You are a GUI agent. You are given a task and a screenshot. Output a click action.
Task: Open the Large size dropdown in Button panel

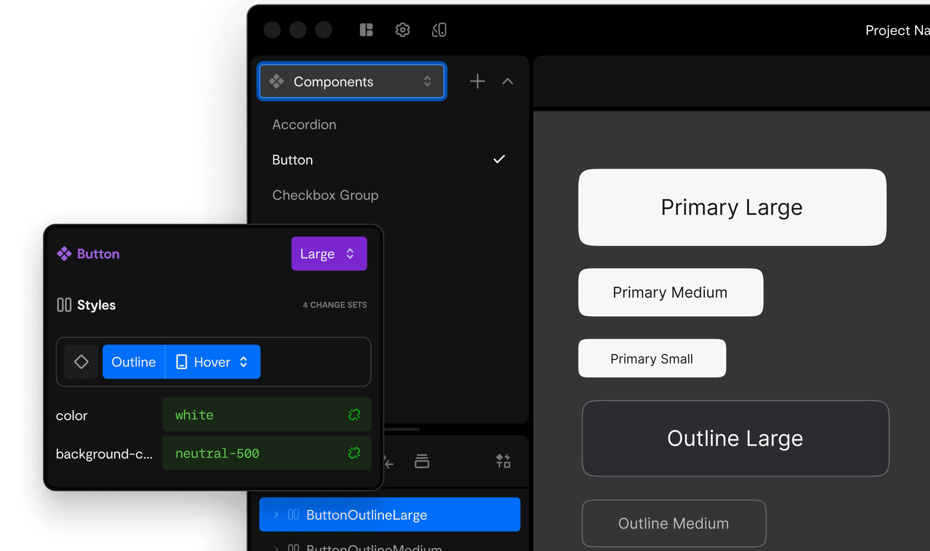328,254
